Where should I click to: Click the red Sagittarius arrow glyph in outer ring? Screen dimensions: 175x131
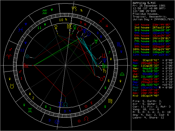(x=101, y=21)
